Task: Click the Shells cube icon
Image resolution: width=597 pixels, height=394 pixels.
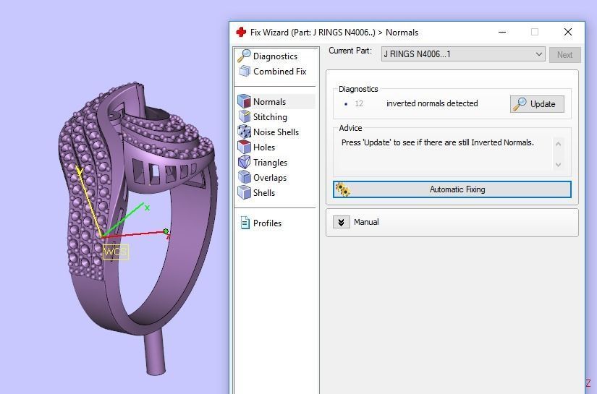Action: tap(244, 192)
